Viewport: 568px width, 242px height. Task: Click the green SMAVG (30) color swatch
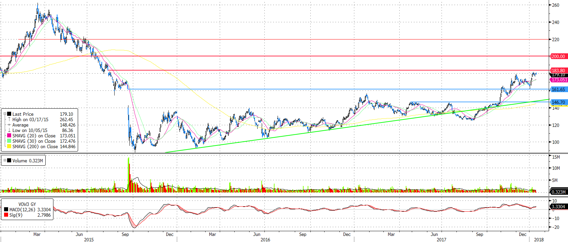[x=9, y=141]
